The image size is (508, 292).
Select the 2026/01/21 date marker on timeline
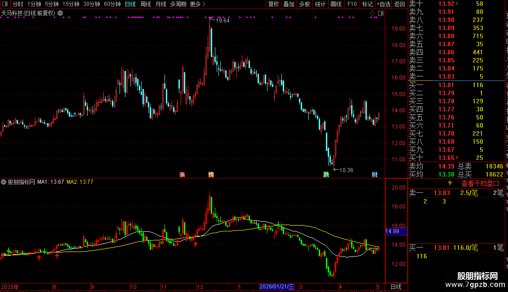(x=276, y=287)
